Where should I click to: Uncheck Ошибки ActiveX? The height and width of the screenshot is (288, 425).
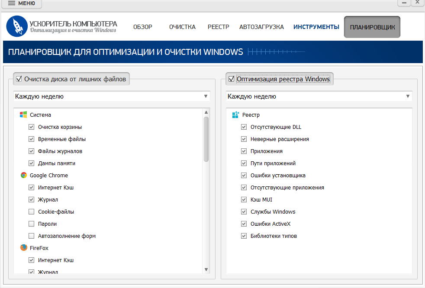coord(244,224)
